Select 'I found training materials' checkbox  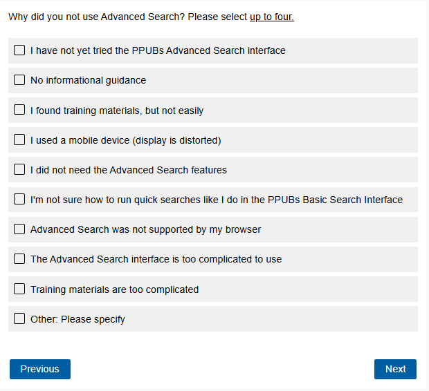coord(19,110)
